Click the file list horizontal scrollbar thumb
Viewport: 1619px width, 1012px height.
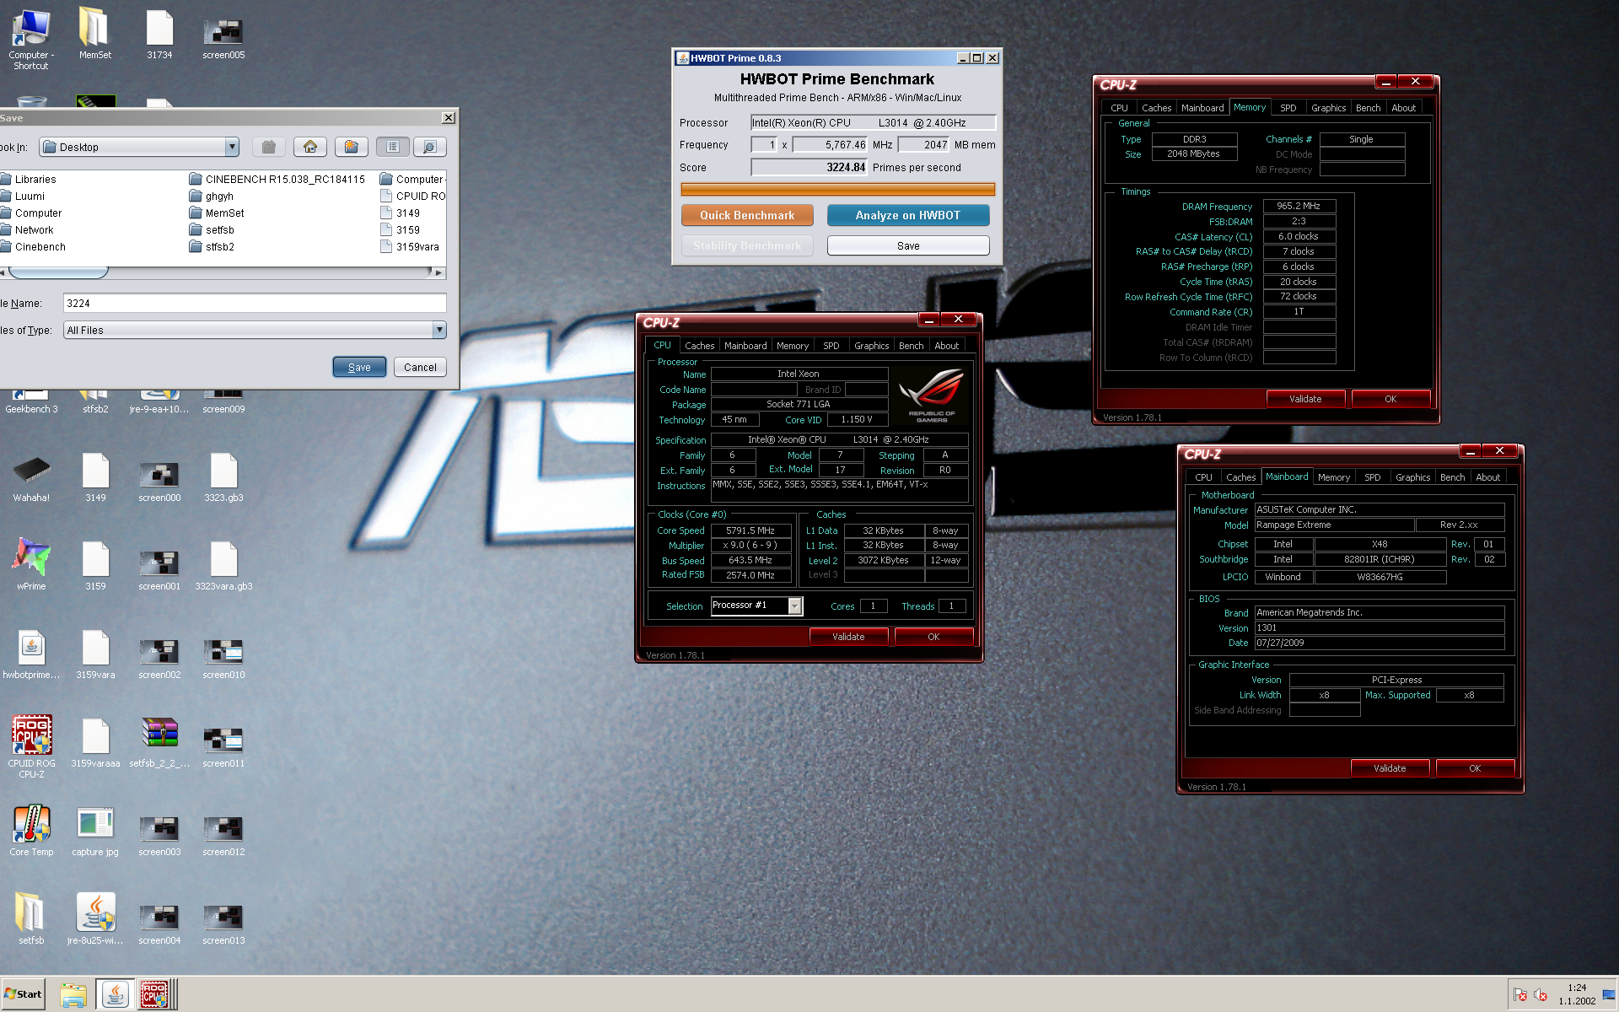coord(58,272)
